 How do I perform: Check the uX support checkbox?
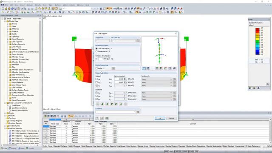point(96,79)
